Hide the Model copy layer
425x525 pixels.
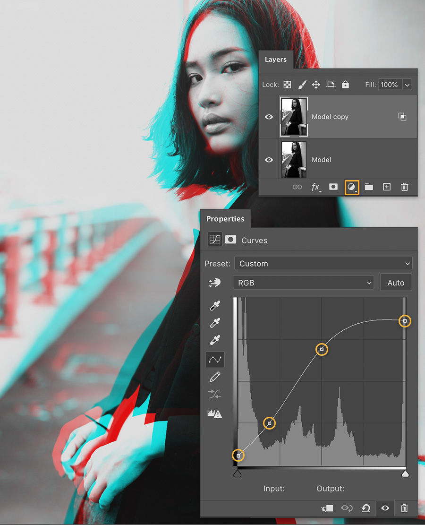pos(269,117)
